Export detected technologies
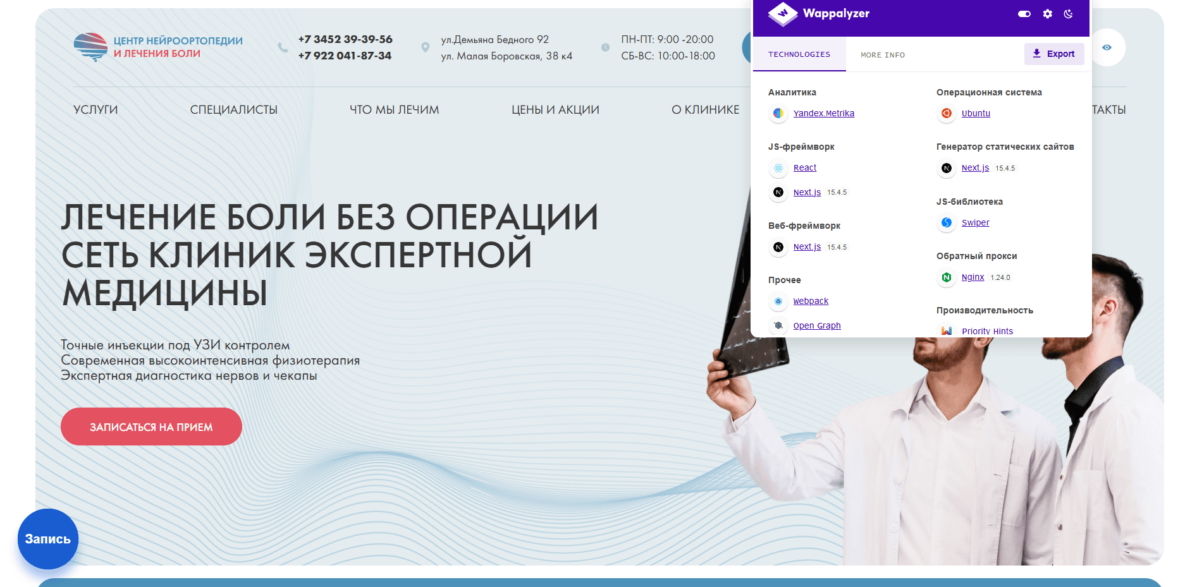This screenshot has height=587, width=1197. [1054, 54]
